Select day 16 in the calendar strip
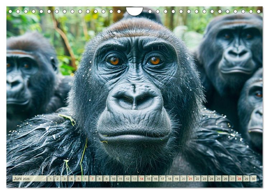Viewport: 269px width, 194px height. point(155,179)
